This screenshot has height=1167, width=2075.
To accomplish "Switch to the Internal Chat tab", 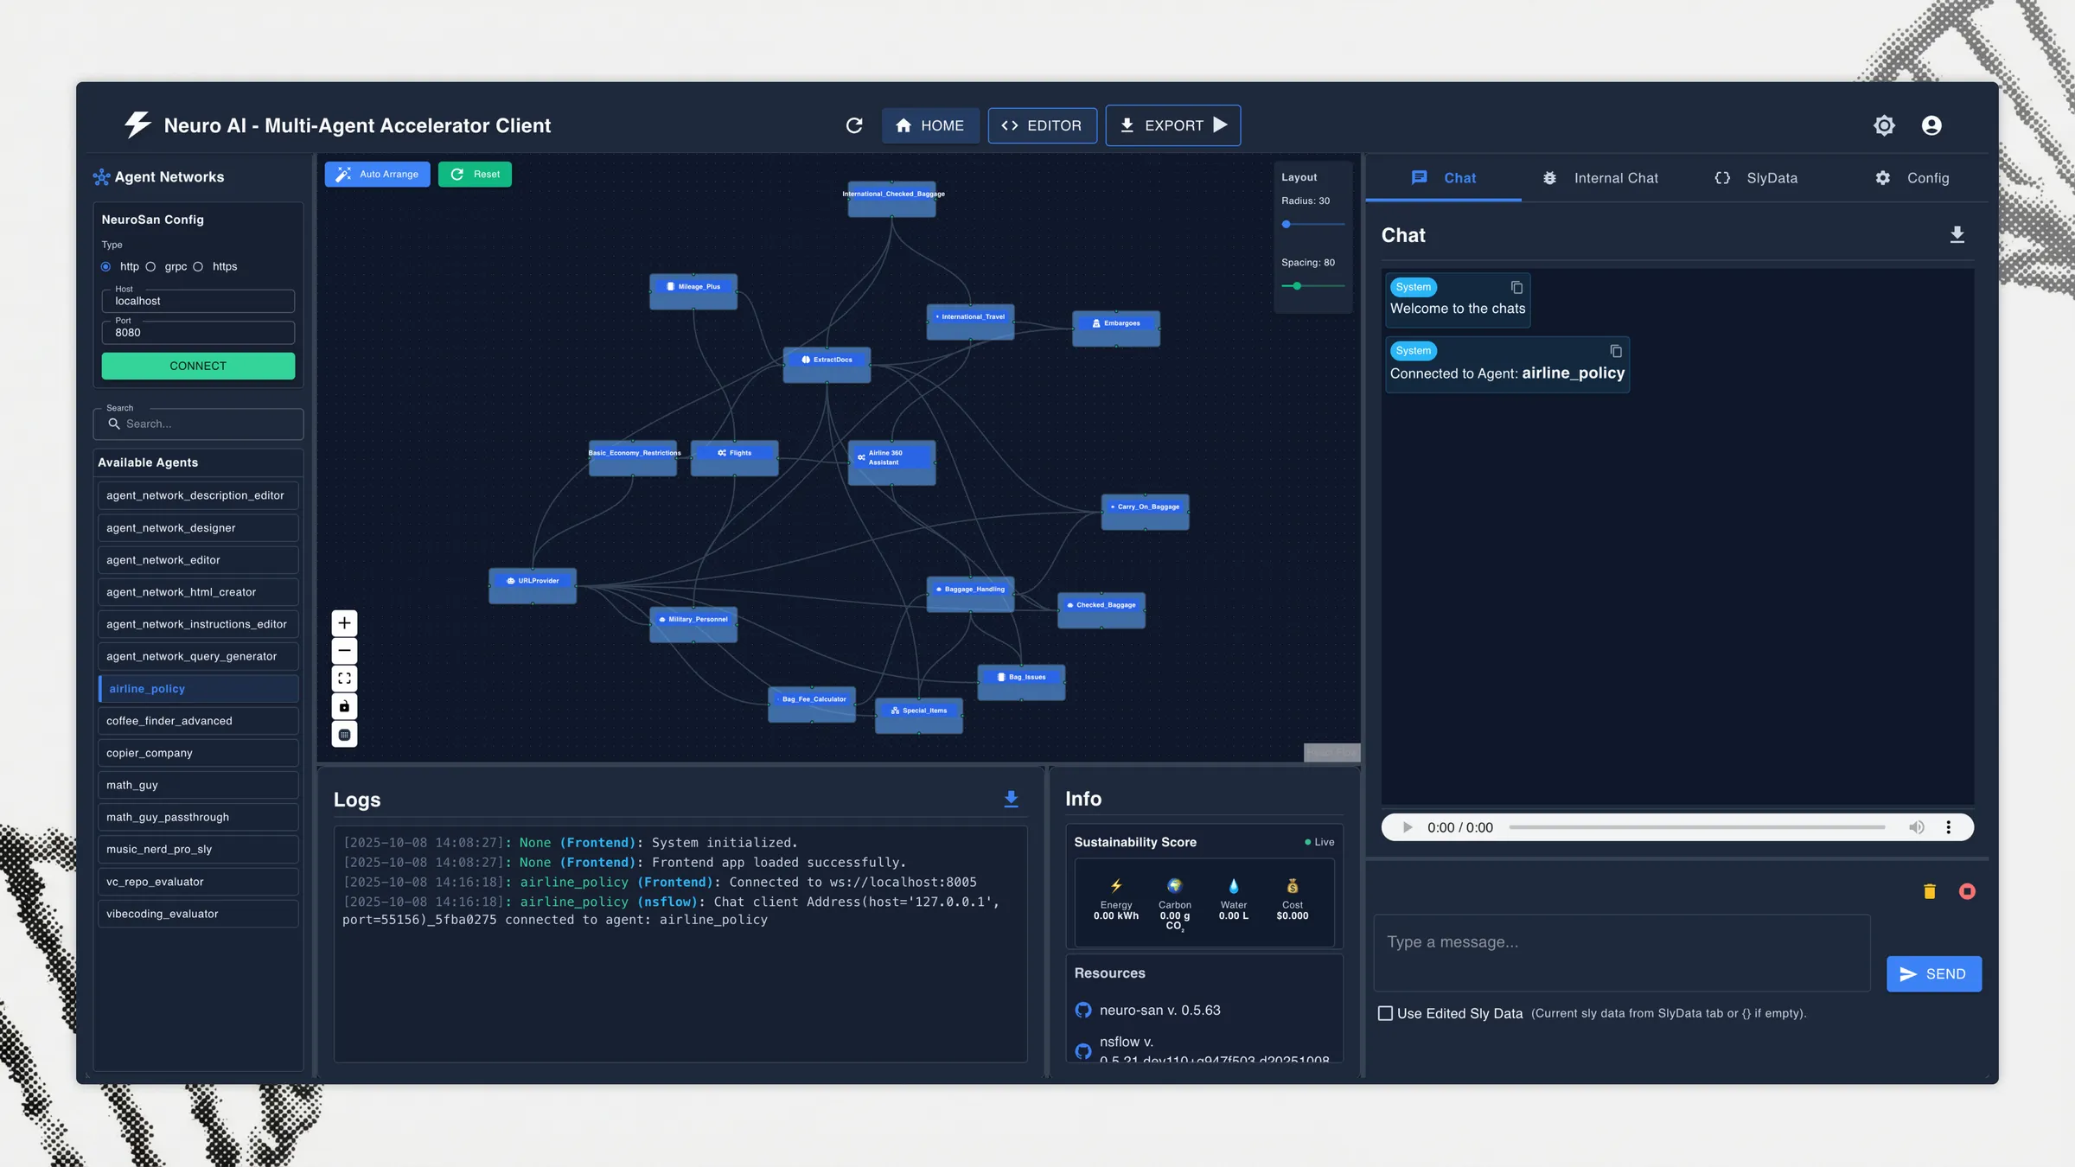I will 1600,178.
